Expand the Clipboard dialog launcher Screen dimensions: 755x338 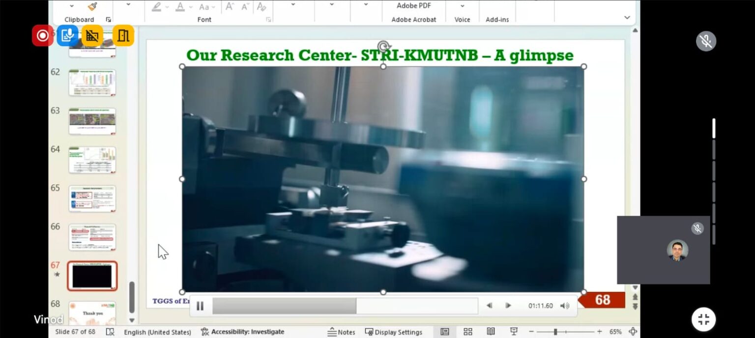(x=108, y=19)
